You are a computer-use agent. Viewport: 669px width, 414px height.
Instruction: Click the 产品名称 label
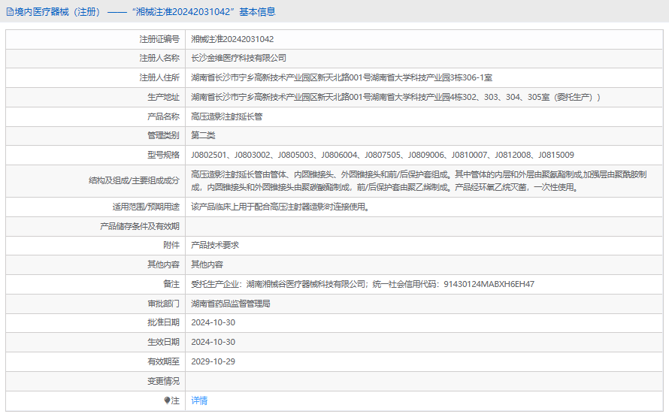tap(163, 116)
